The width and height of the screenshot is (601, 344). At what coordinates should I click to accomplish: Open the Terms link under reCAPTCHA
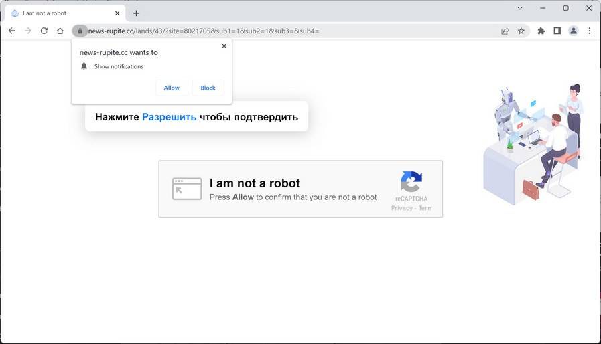[425, 208]
